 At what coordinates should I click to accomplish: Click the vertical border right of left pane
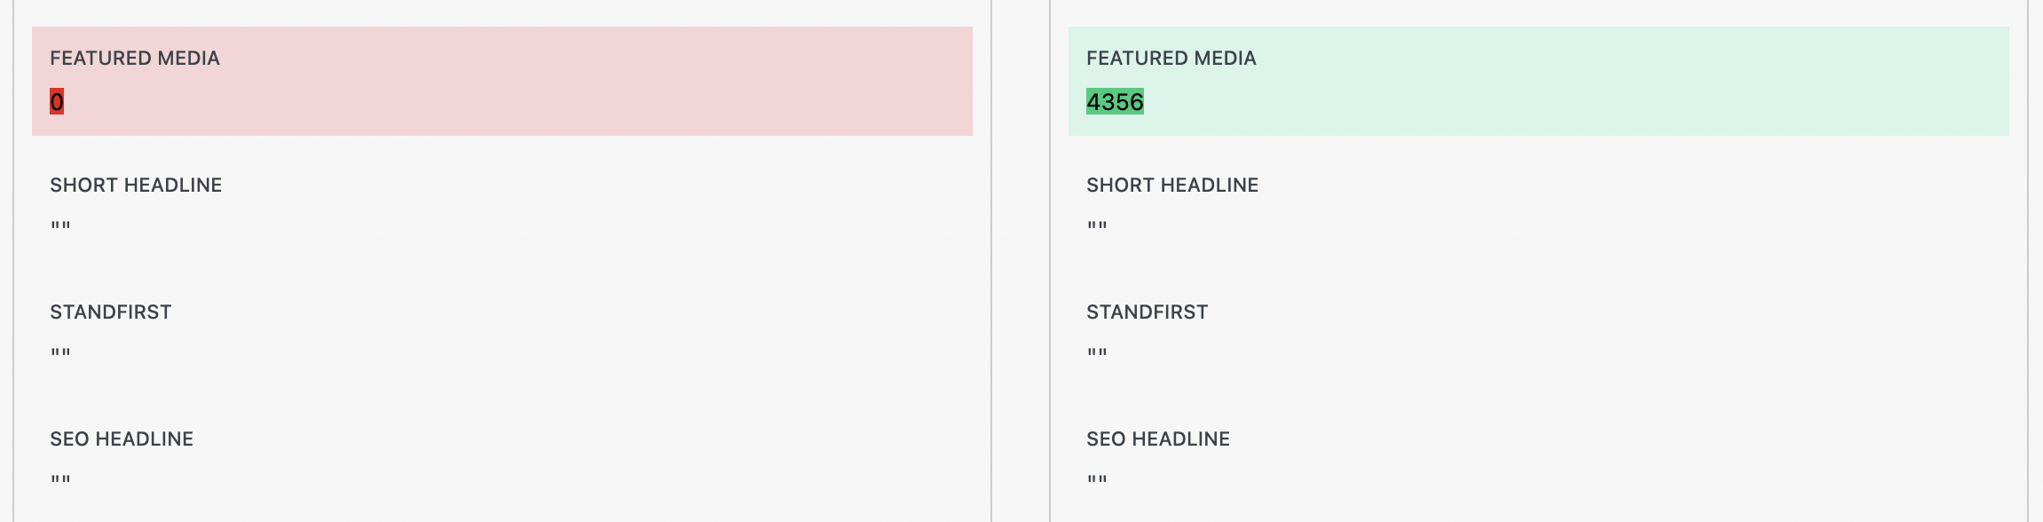(991, 266)
